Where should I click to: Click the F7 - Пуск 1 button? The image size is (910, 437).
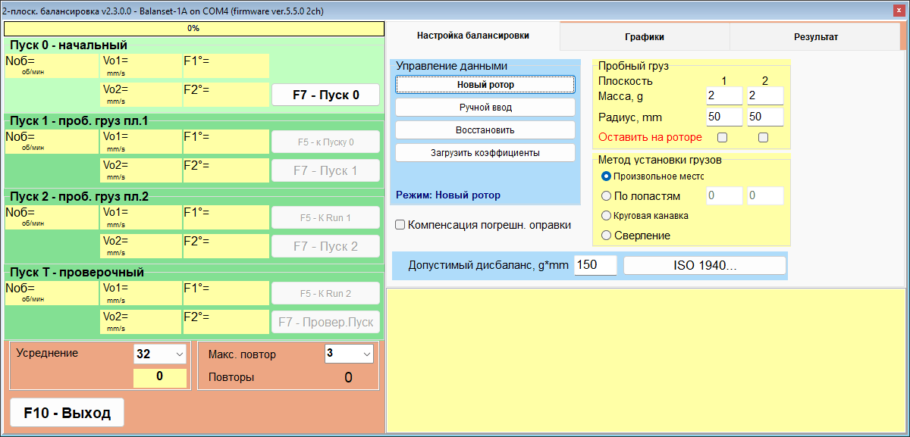pos(325,170)
